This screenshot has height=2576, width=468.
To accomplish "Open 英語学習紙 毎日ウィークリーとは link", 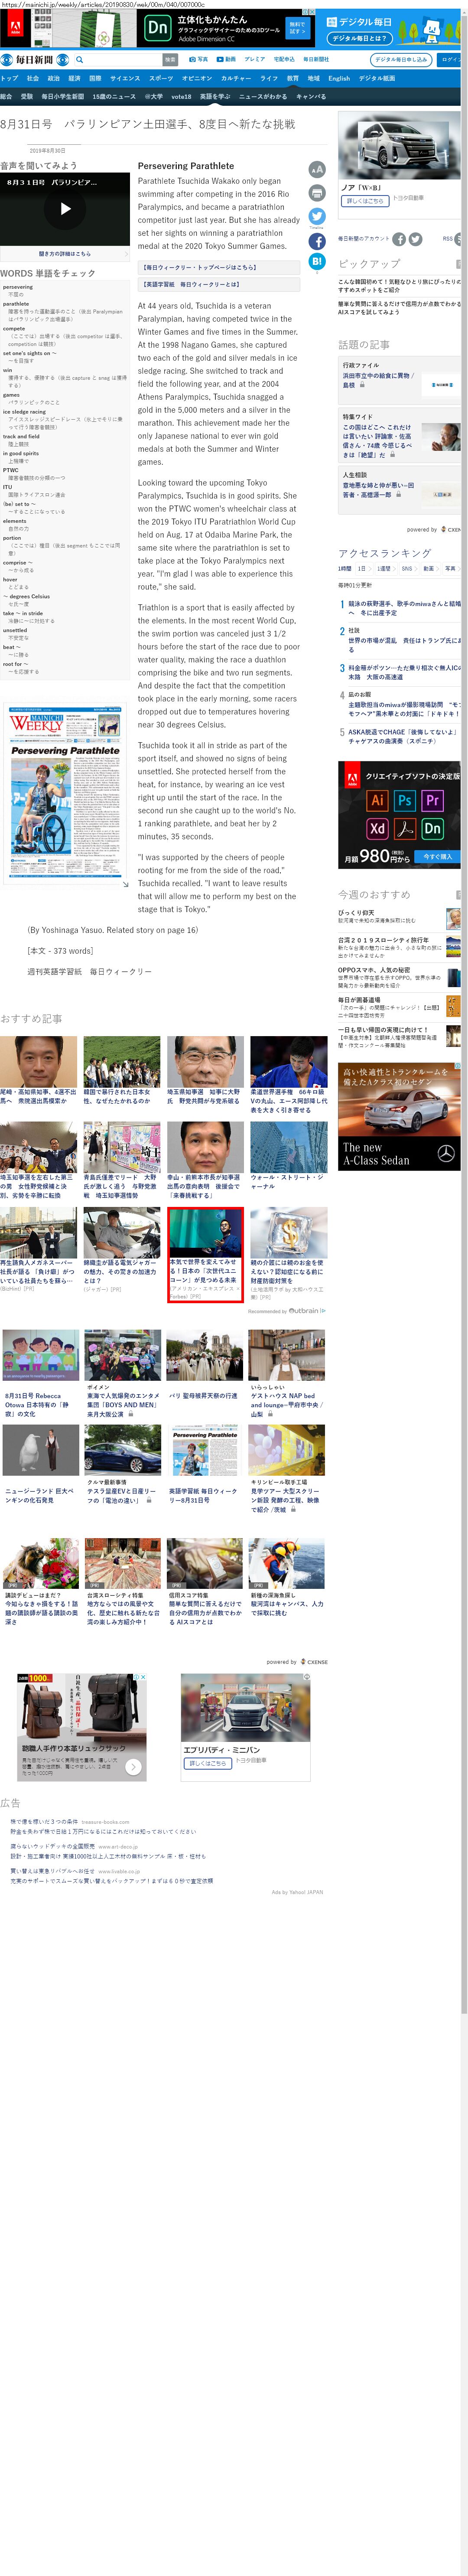I will click(x=219, y=284).
